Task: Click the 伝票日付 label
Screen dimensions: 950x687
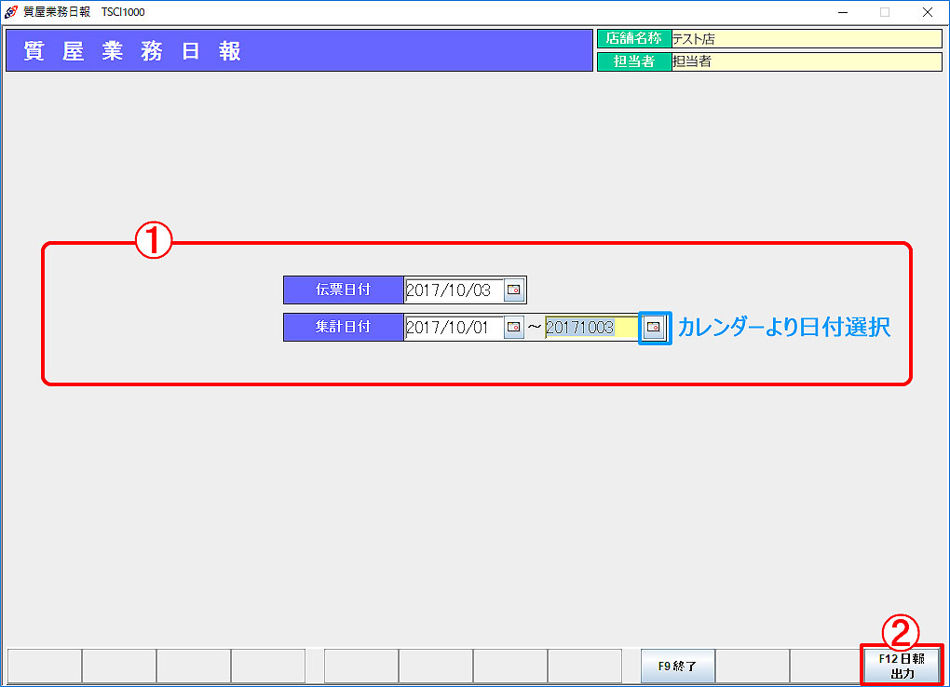Action: [x=343, y=290]
